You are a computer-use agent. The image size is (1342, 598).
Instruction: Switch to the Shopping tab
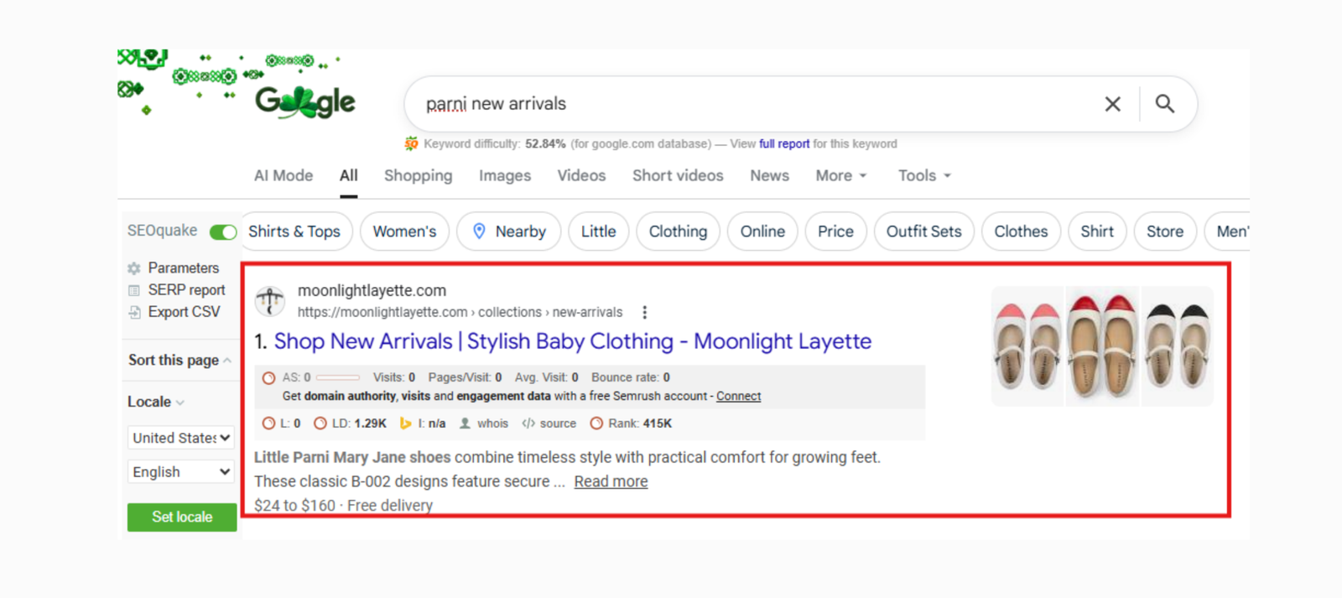[418, 175]
